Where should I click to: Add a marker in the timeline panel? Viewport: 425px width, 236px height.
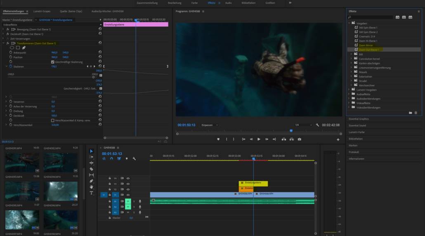(127, 158)
